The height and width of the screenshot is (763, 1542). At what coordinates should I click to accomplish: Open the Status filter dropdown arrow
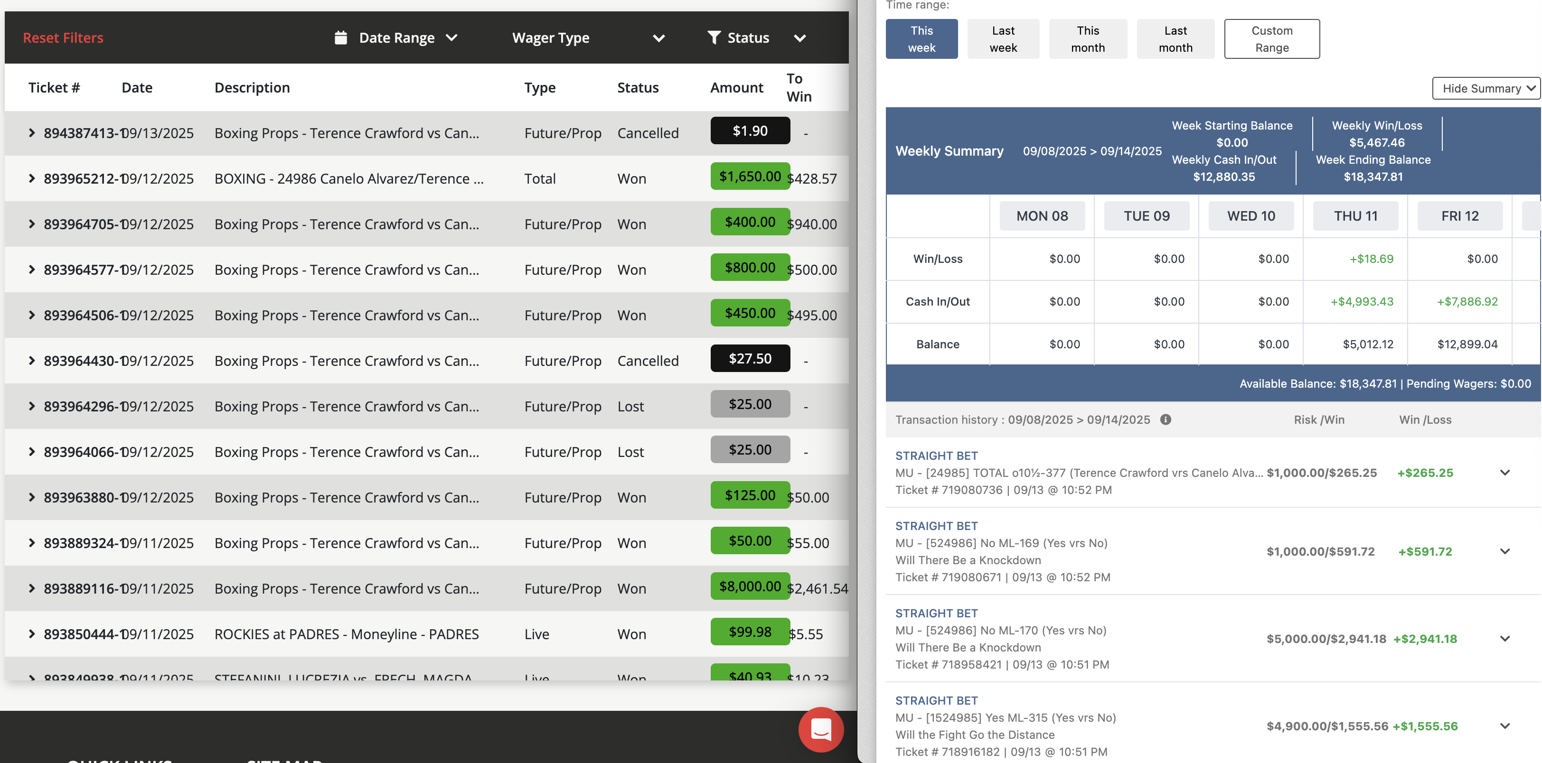click(799, 38)
